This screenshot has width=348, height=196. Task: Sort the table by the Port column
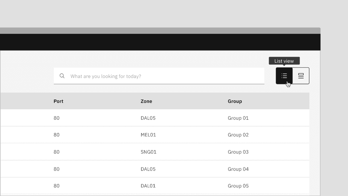[58, 101]
